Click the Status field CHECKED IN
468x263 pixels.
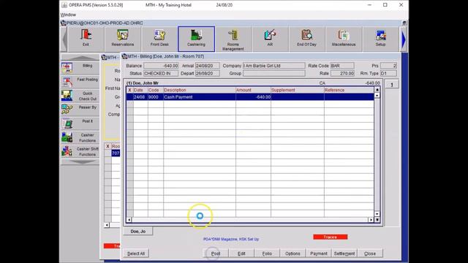pos(161,73)
